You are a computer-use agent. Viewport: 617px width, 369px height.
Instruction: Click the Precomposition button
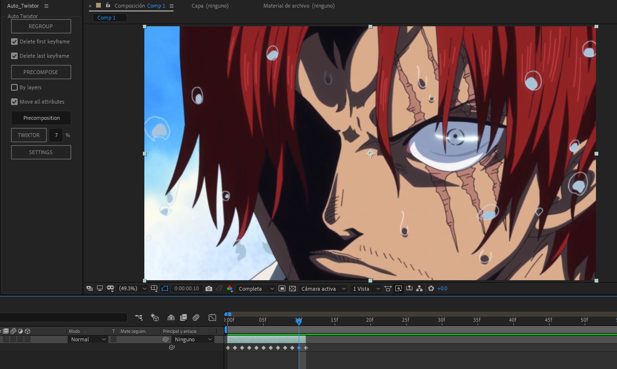point(41,118)
